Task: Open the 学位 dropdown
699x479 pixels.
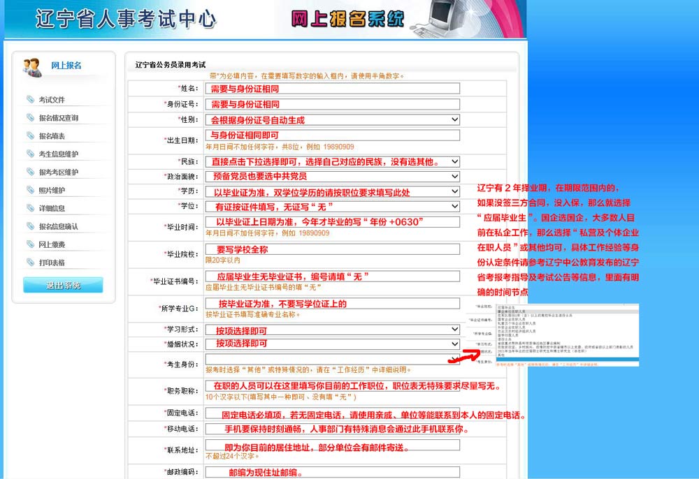Action: coord(453,205)
